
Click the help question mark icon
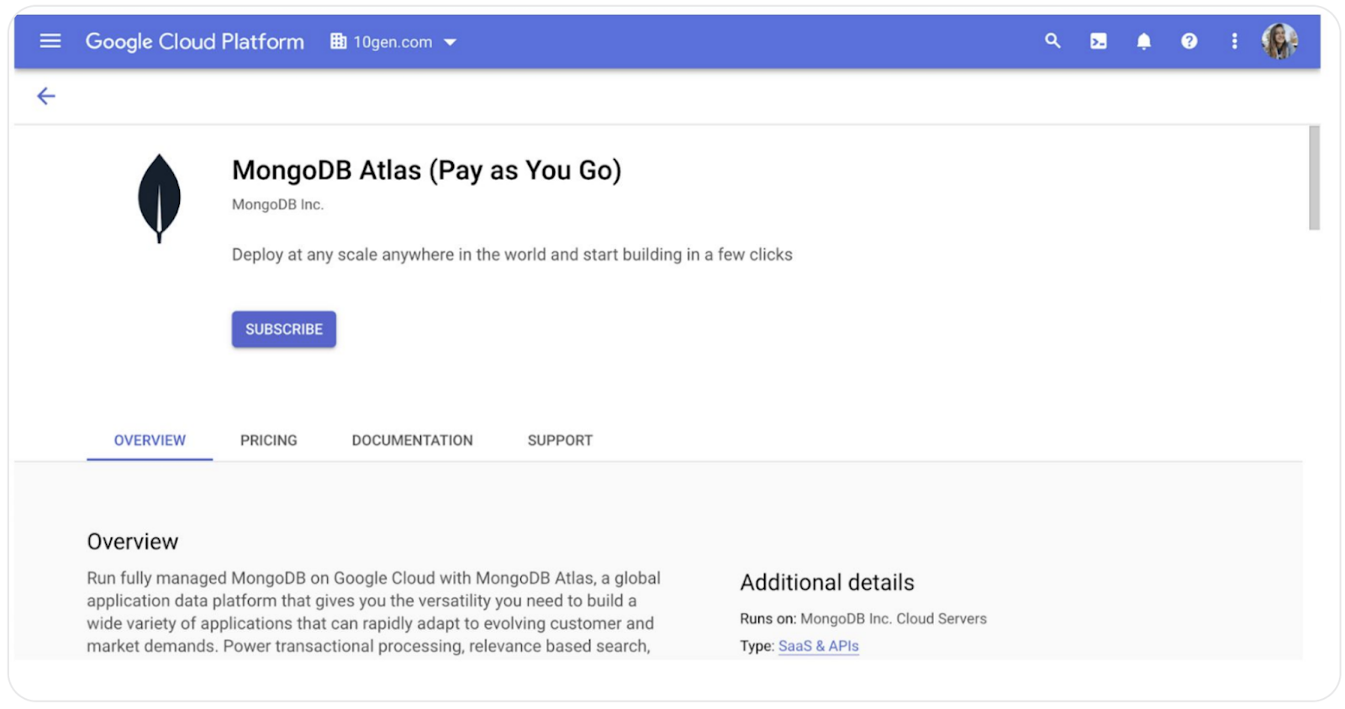[1189, 41]
